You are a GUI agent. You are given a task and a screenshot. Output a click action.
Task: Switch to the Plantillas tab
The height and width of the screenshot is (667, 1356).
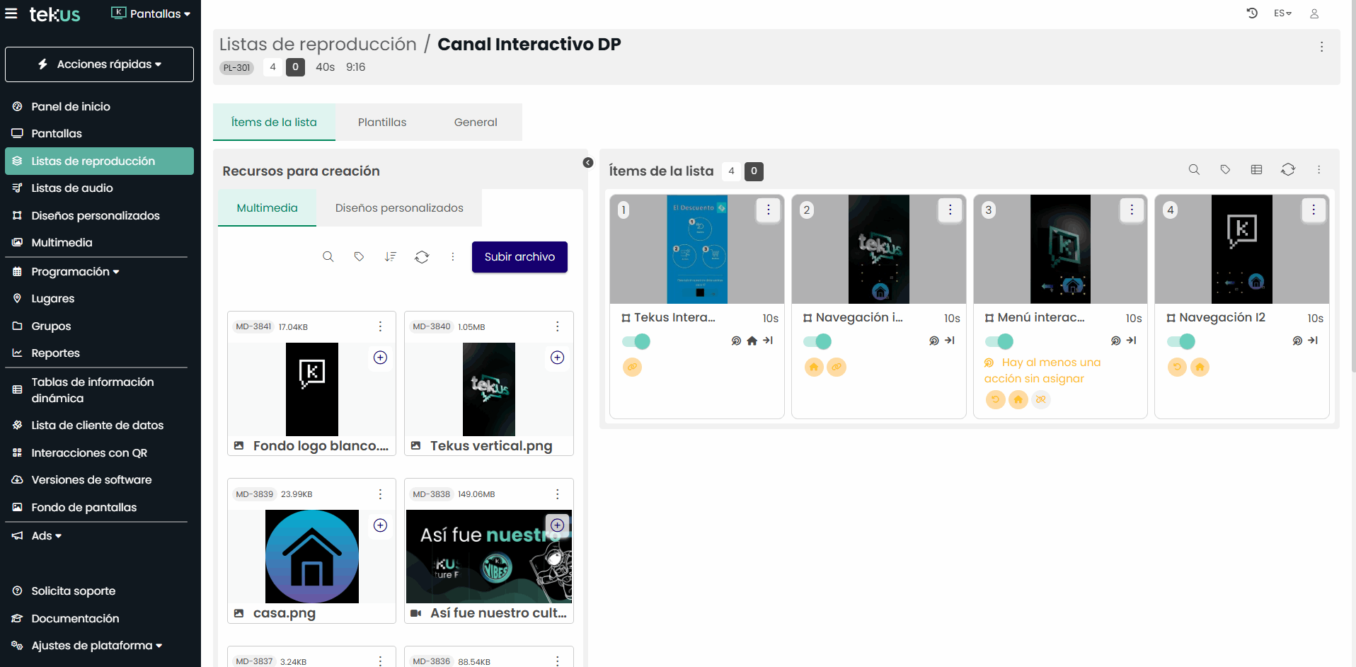point(382,122)
